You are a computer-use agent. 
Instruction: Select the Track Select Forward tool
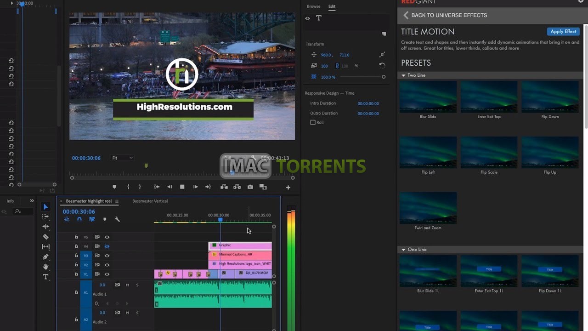point(45,217)
